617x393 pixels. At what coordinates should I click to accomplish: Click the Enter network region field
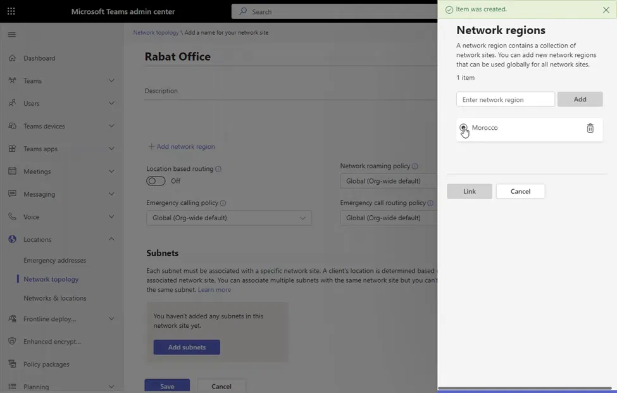tap(505, 99)
